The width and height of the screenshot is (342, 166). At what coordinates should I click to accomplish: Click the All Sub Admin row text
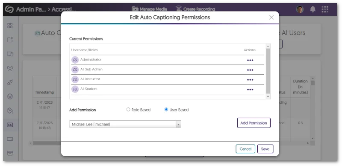tap(91, 69)
